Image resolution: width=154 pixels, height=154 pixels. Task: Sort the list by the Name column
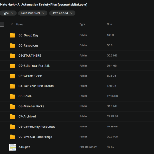(x=20, y=24)
